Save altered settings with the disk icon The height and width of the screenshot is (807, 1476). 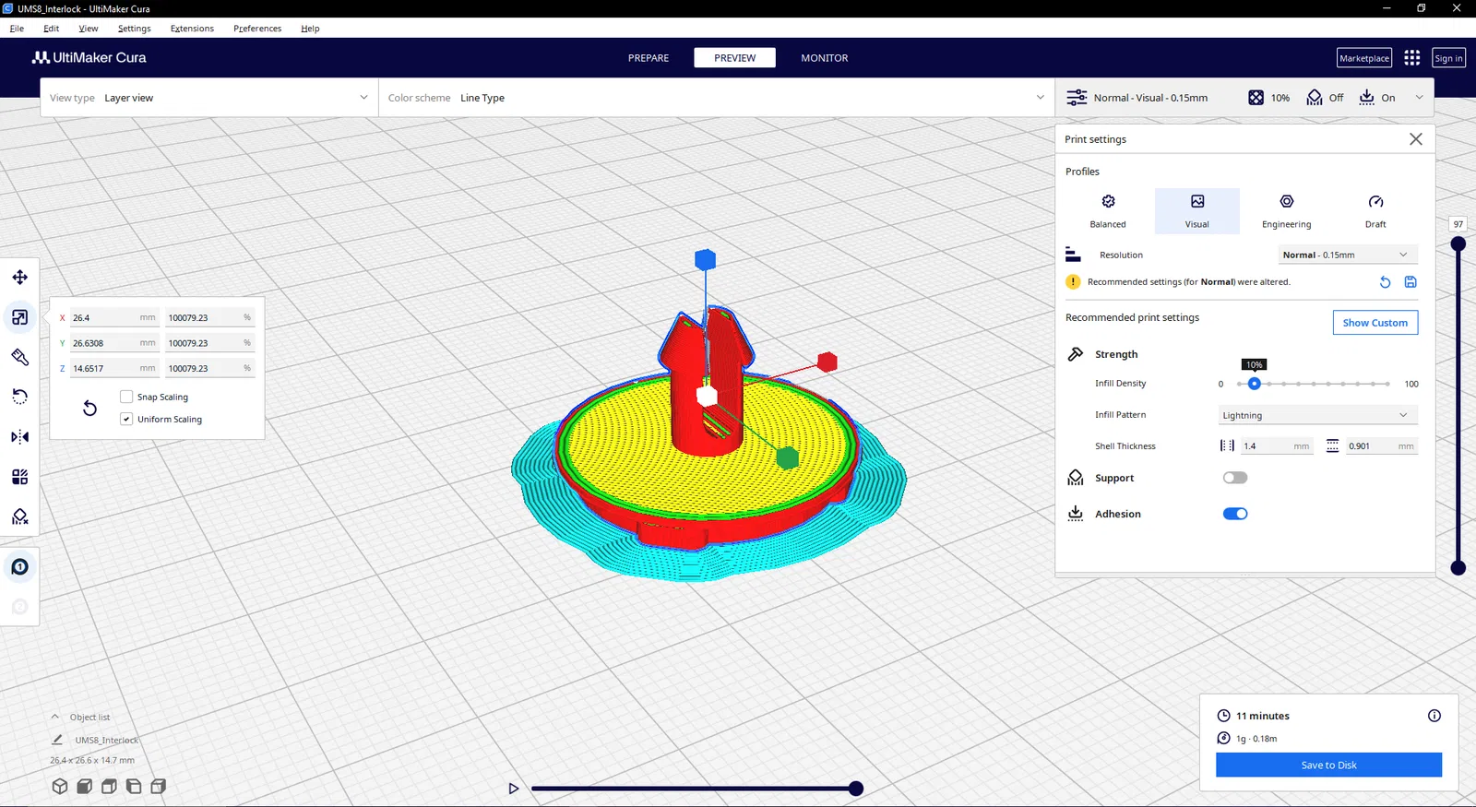[1411, 282]
